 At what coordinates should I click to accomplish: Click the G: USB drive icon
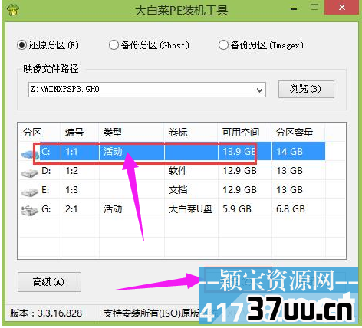click(30, 210)
